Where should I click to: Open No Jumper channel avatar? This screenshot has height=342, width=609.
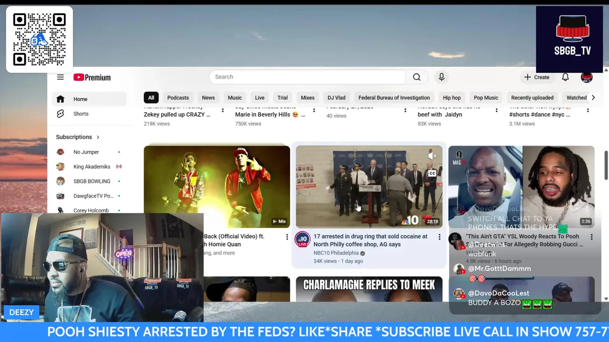point(60,152)
